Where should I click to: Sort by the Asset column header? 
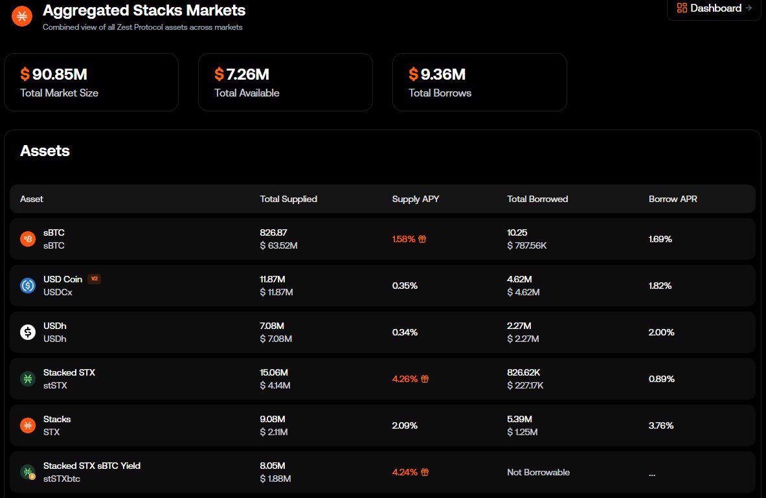click(32, 199)
